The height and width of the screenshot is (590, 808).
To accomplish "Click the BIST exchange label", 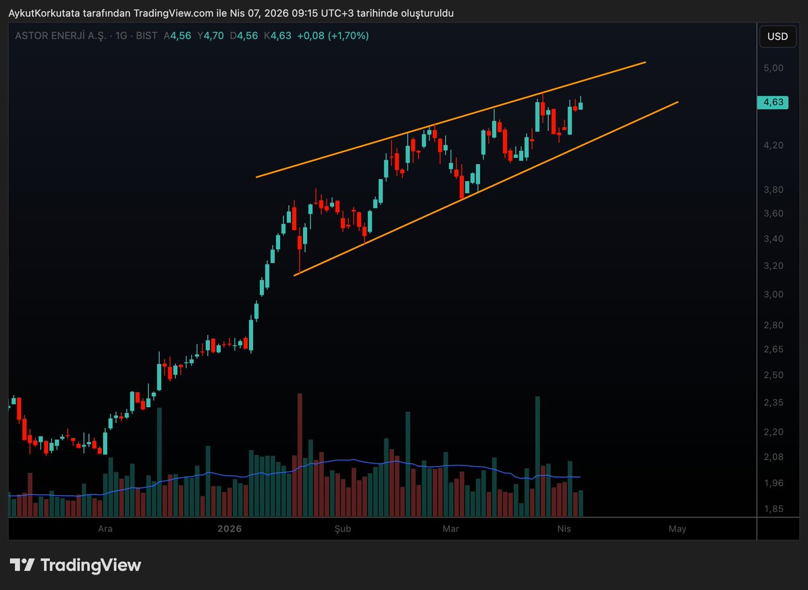I will pos(147,36).
